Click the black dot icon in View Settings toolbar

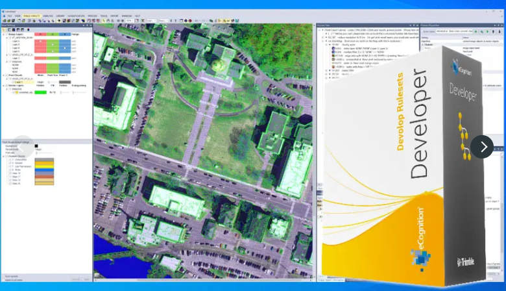[x=29, y=30]
